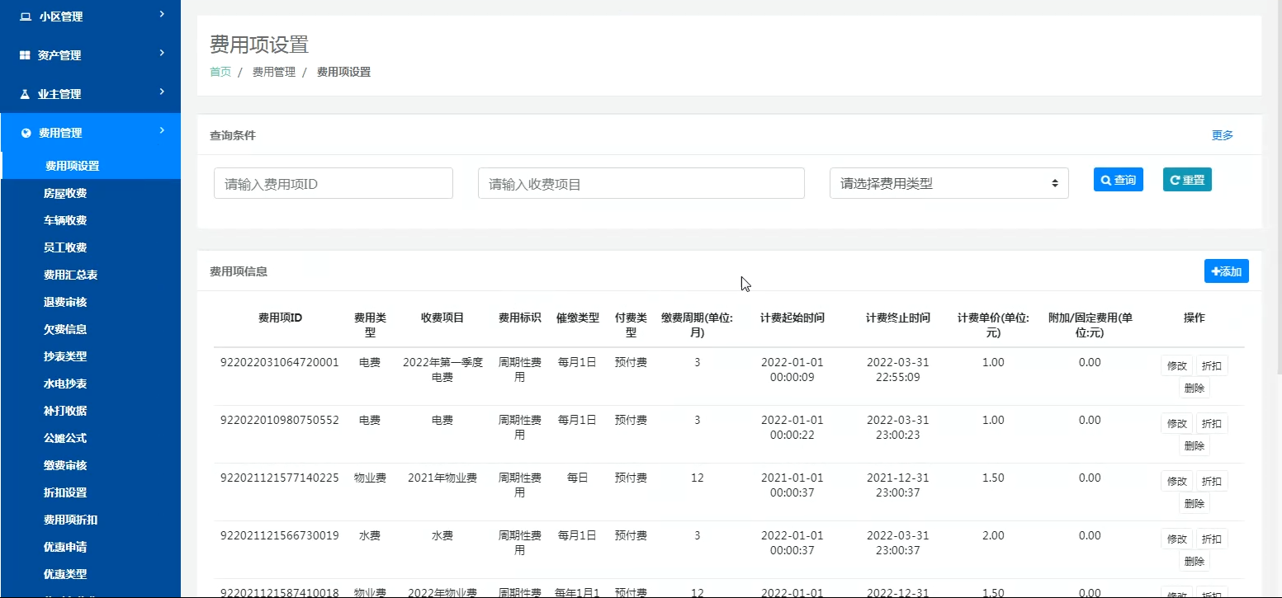
Task: Click the flask icon beside 业主管理
Action: pyautogui.click(x=25, y=94)
